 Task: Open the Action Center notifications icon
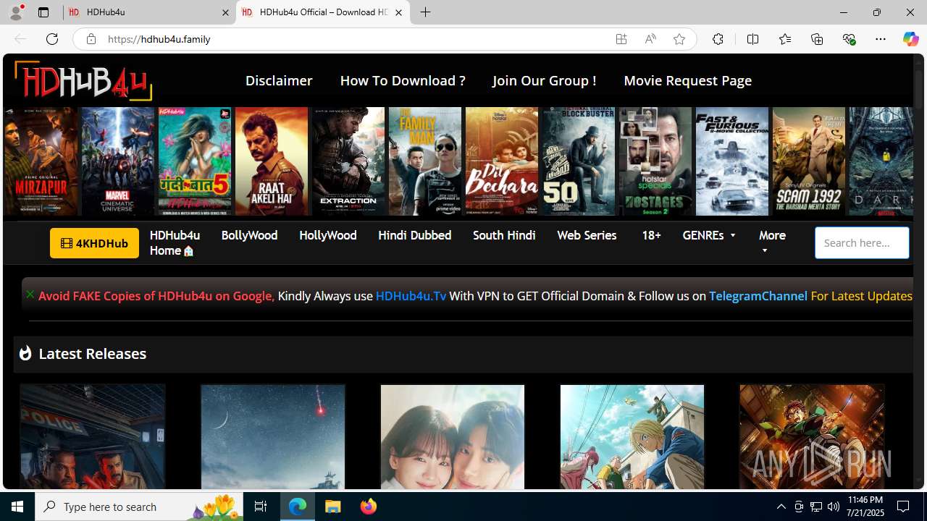(x=904, y=507)
